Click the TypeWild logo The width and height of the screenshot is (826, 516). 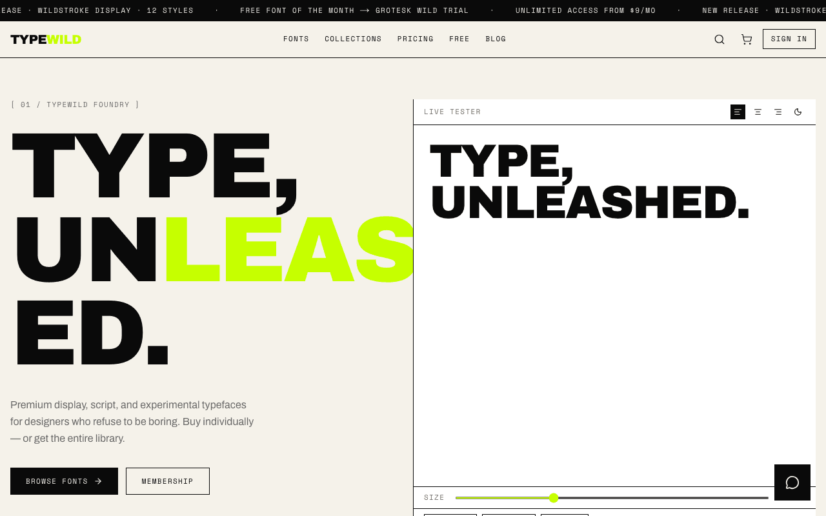(46, 39)
